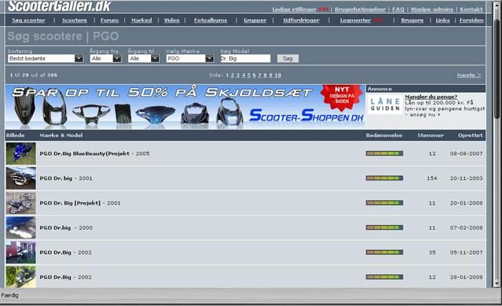Image resolution: width=502 pixels, height=306 pixels.
Task: Open thumbnail of PGO Dr. Big [Projekt] 2001
Action: click(20, 203)
